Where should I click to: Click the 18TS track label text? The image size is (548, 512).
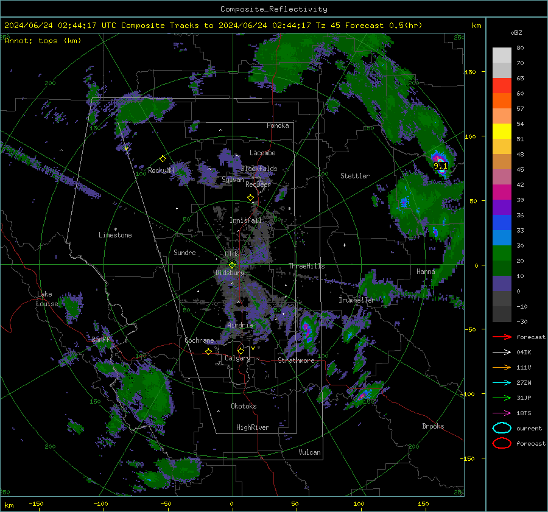(x=524, y=413)
